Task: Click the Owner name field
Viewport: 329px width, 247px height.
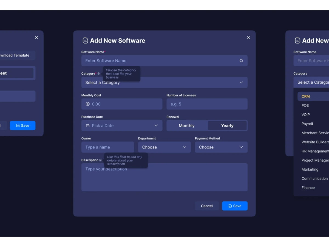Action: pos(108,147)
